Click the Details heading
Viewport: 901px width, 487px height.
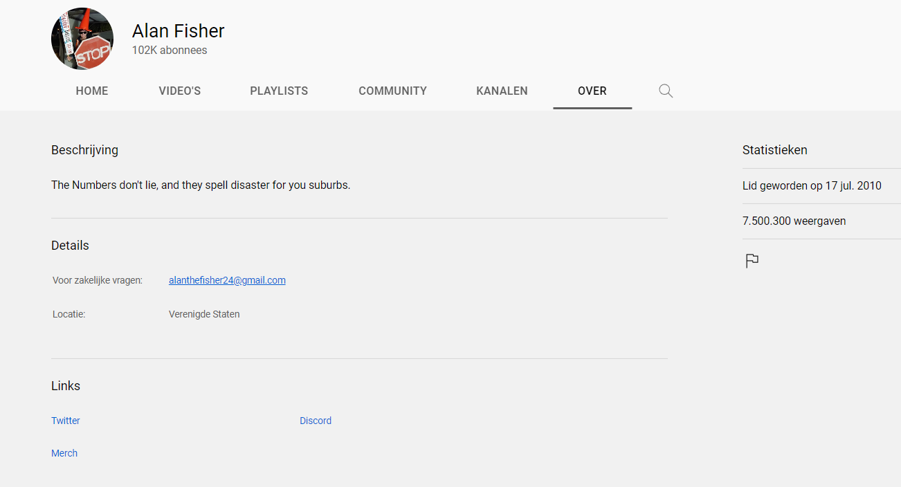coord(70,246)
